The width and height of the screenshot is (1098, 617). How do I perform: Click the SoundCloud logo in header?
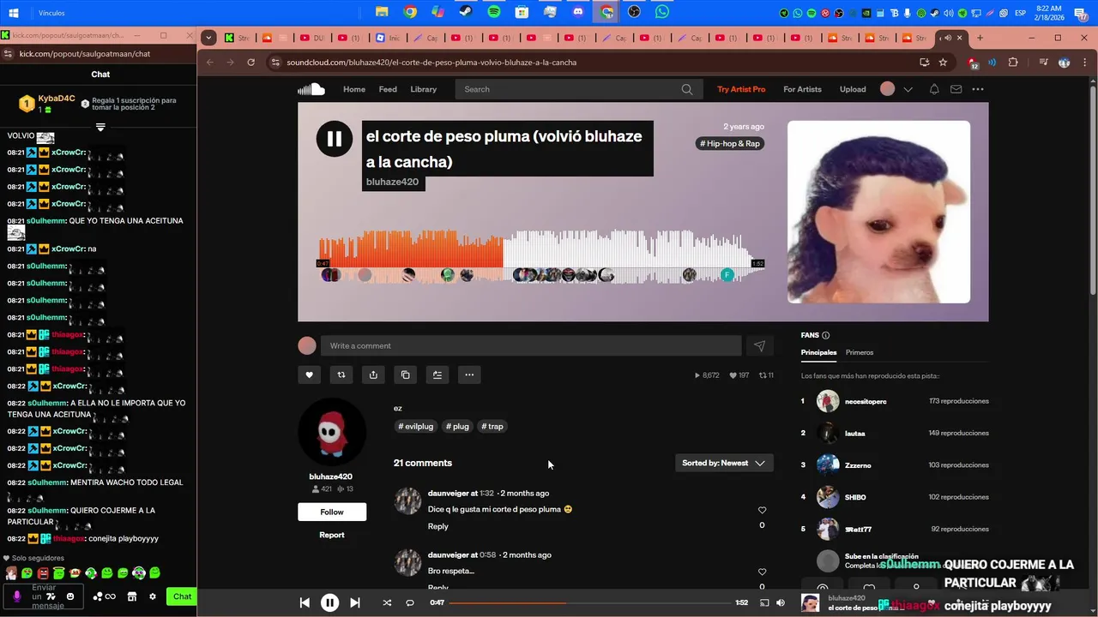[311, 89]
